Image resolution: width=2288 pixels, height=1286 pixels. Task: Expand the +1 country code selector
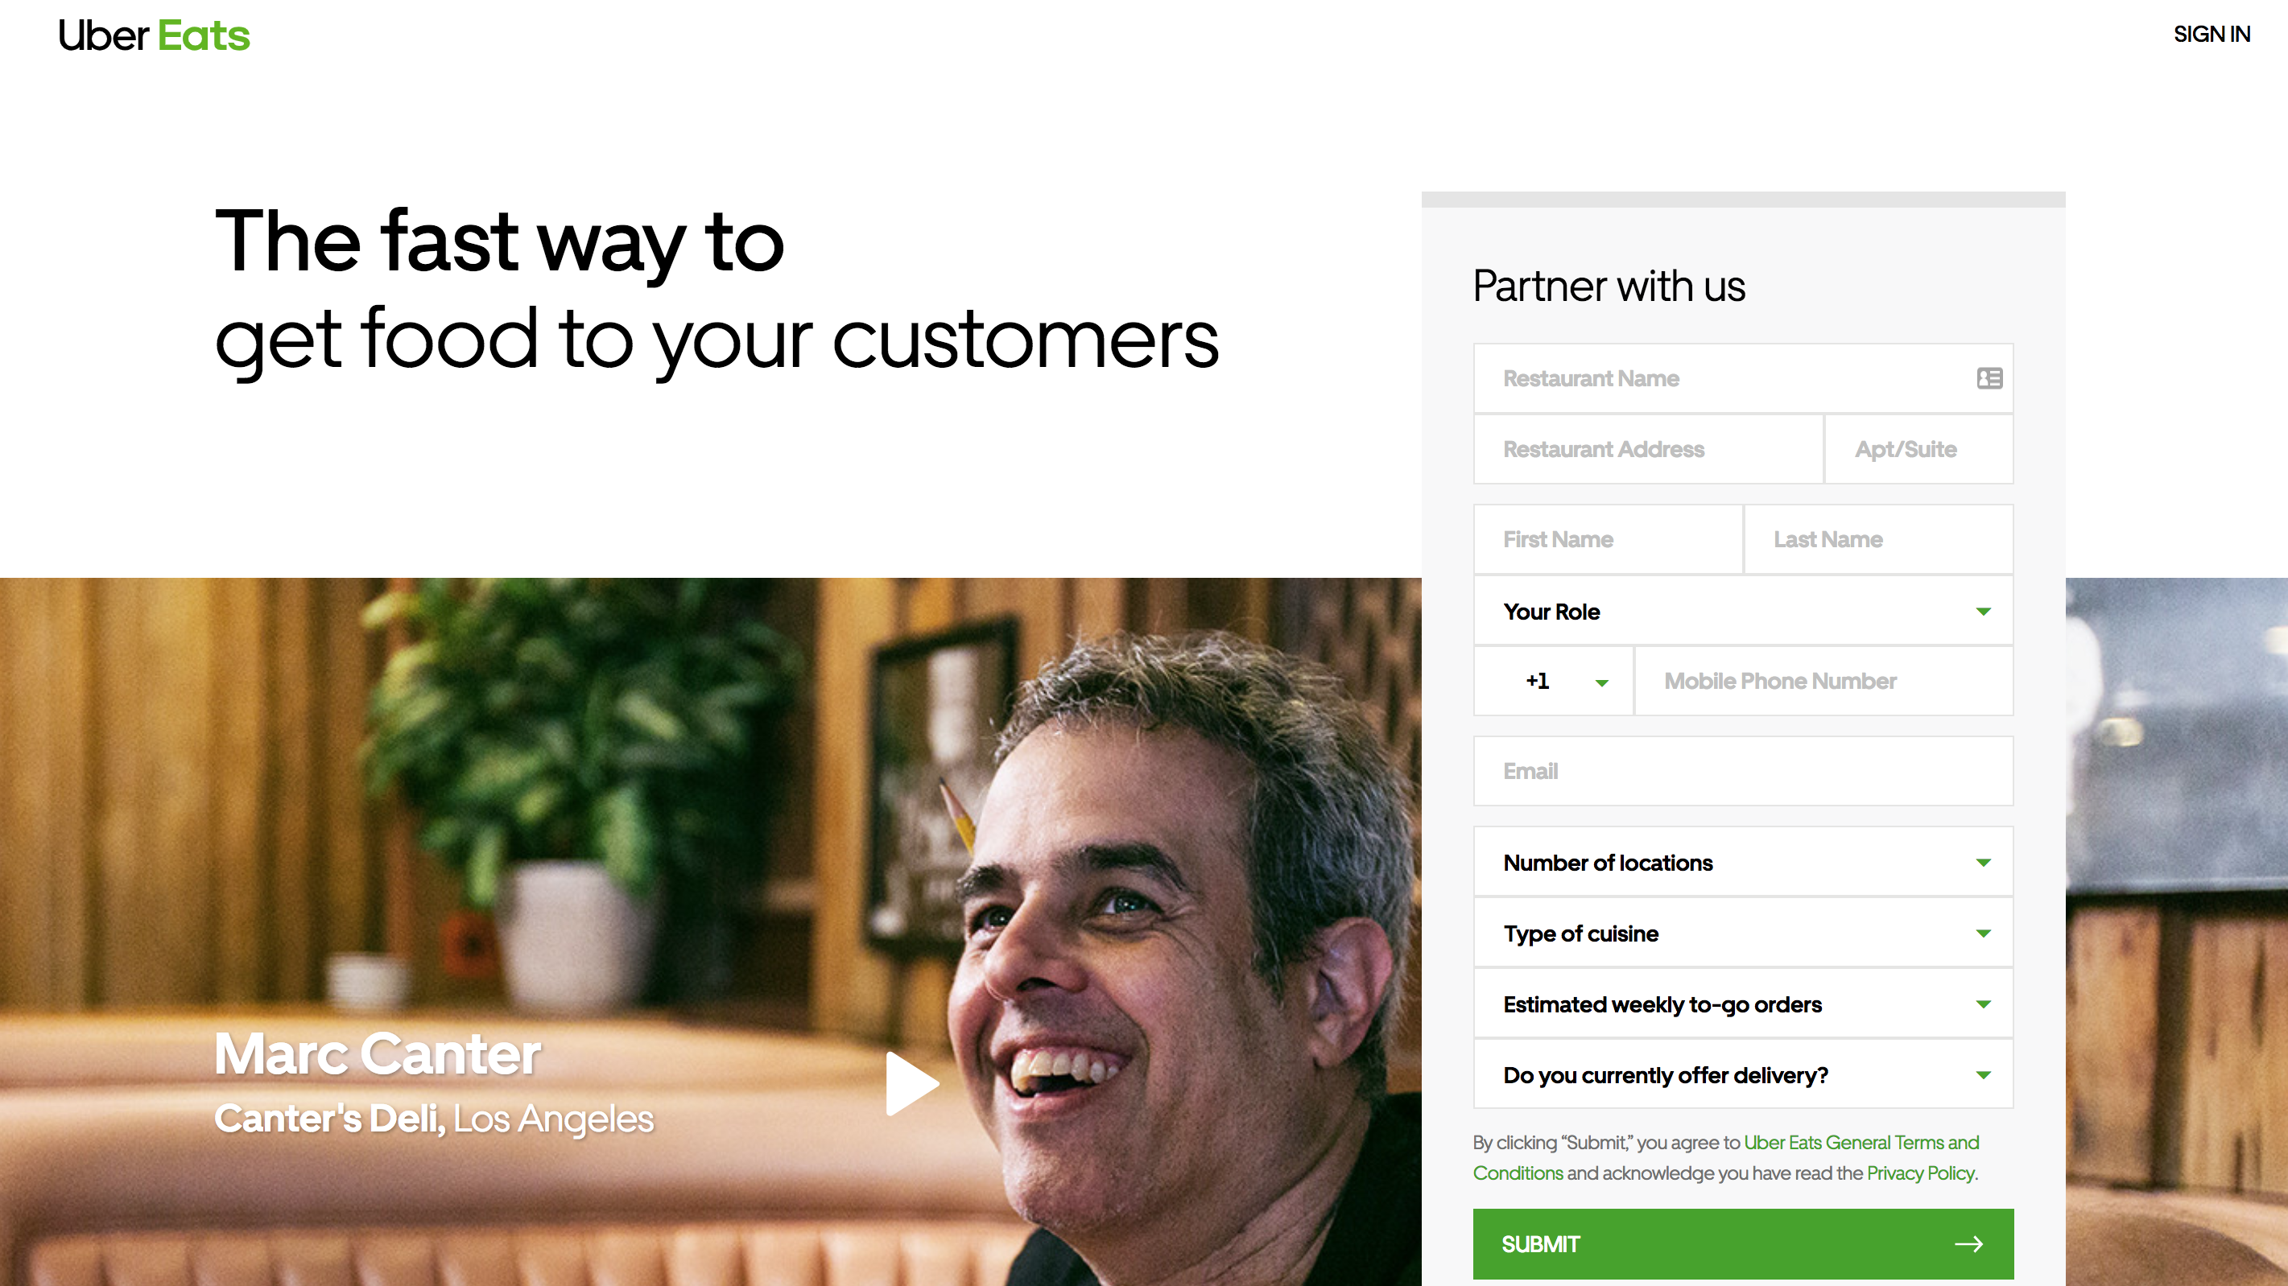(x=1554, y=681)
